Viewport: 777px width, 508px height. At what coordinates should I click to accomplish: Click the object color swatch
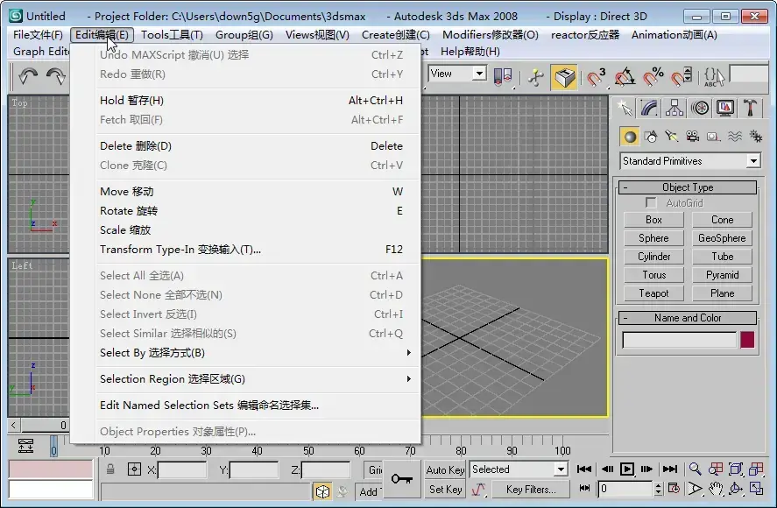click(x=747, y=340)
